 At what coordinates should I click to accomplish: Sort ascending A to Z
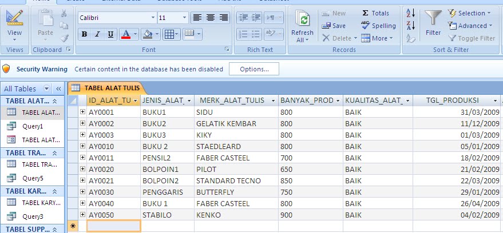point(411,13)
